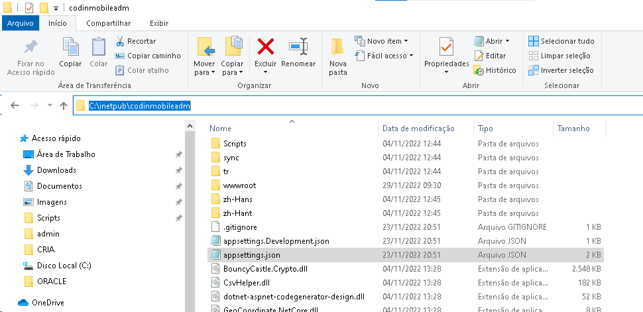Select Disco Local (C:) in navigation pane
643x312 pixels.
tap(57, 265)
